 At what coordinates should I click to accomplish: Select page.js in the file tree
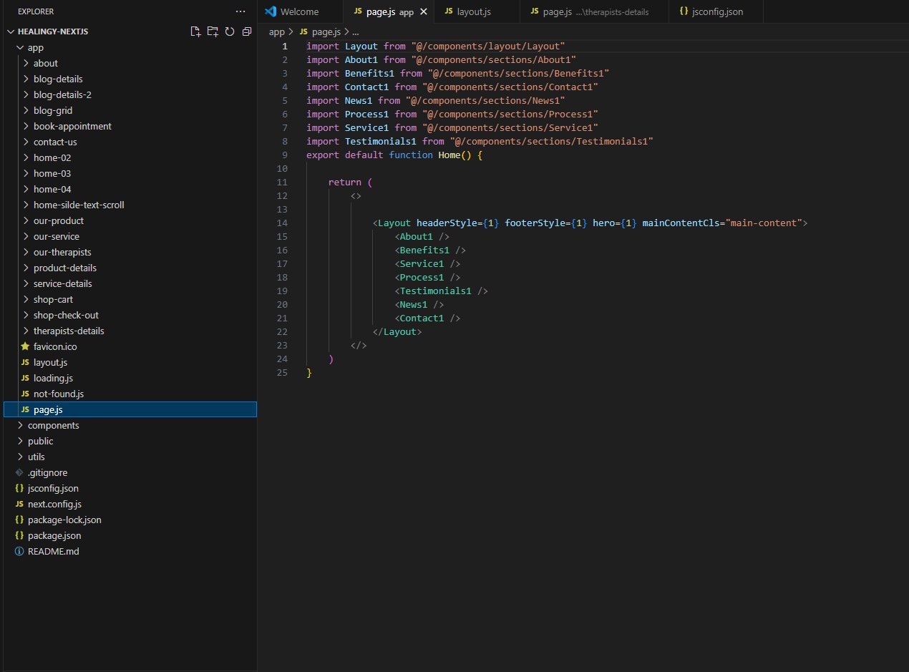tap(130, 409)
